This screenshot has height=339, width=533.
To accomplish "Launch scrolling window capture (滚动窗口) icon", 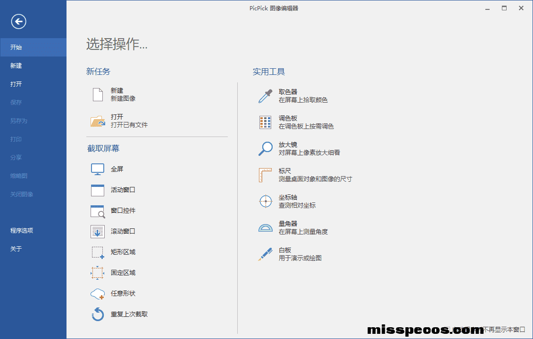I will (x=98, y=232).
